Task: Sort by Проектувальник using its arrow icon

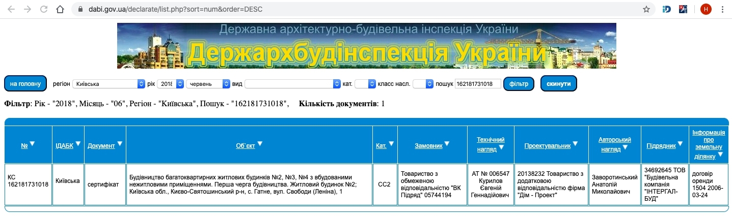Action: [576, 144]
